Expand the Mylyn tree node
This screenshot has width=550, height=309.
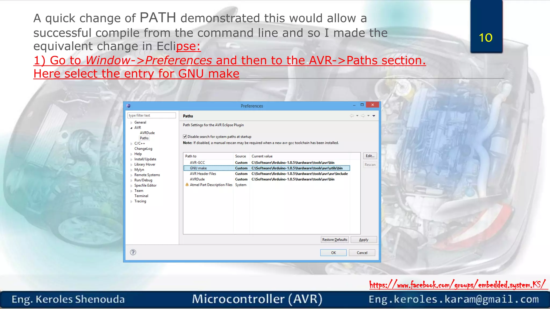click(131, 170)
